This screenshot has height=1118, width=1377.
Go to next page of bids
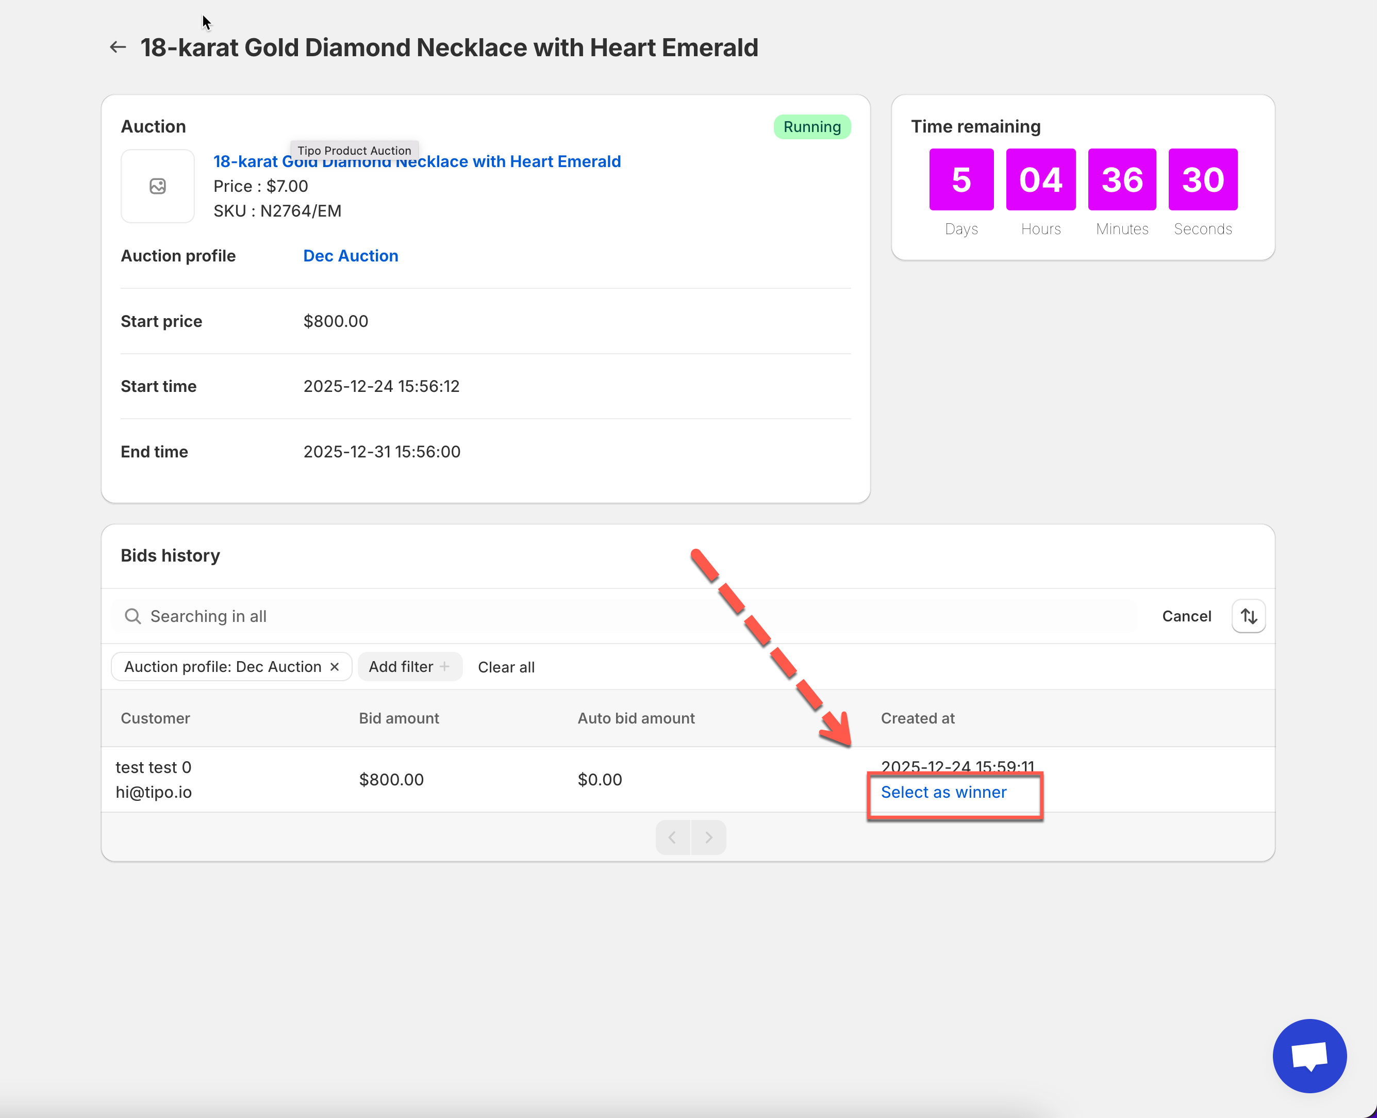[708, 837]
